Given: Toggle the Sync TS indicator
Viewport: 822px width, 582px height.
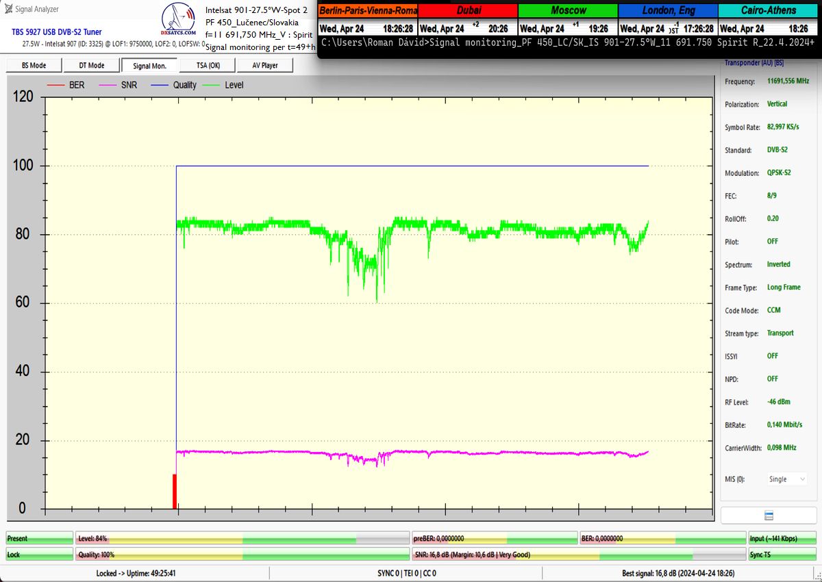Looking at the screenshot, I should (782, 555).
